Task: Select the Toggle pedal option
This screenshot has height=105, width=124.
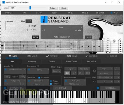Action: (51, 81)
